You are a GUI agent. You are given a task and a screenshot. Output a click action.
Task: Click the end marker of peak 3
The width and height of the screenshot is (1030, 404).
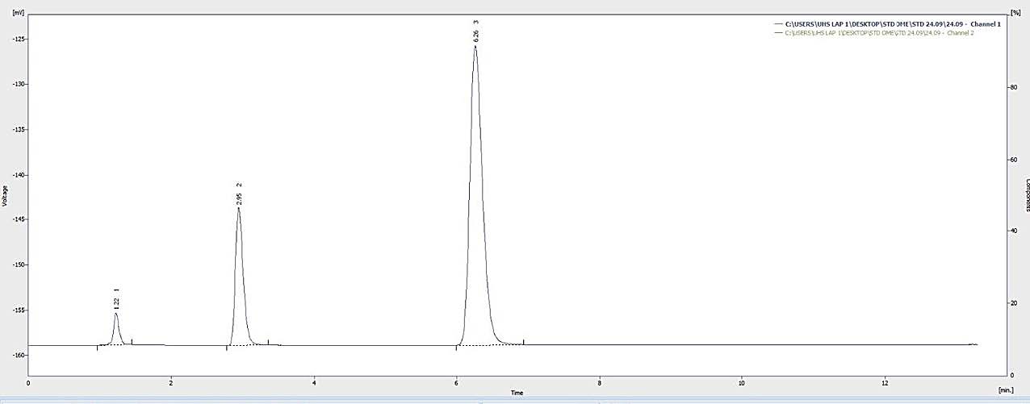coord(524,342)
